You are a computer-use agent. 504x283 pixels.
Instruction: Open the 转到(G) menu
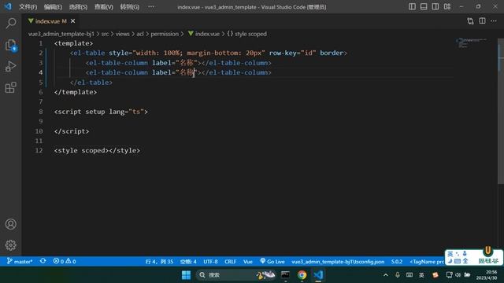pyautogui.click(x=129, y=7)
